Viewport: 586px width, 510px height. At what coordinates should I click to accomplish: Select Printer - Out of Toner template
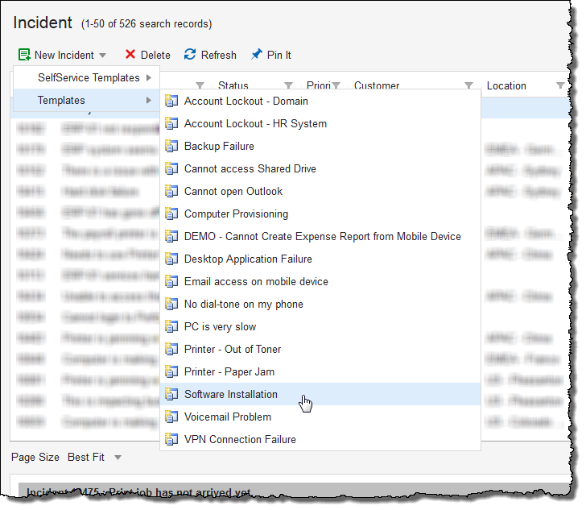[320, 349]
